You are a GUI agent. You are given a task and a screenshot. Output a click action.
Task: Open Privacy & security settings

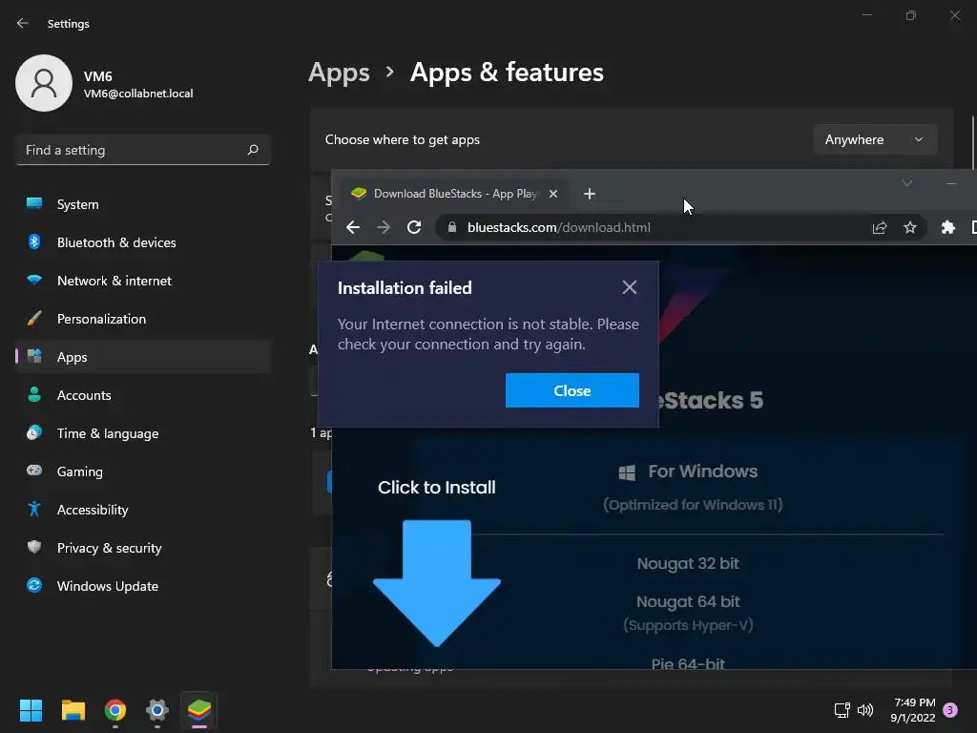pyautogui.click(x=143, y=548)
